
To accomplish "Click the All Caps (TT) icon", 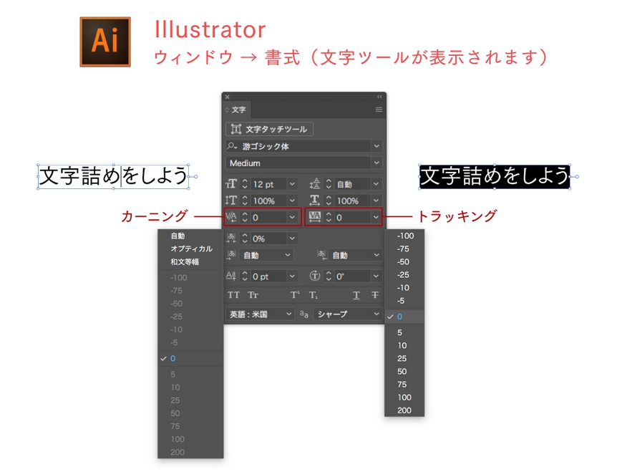I will 233,295.
